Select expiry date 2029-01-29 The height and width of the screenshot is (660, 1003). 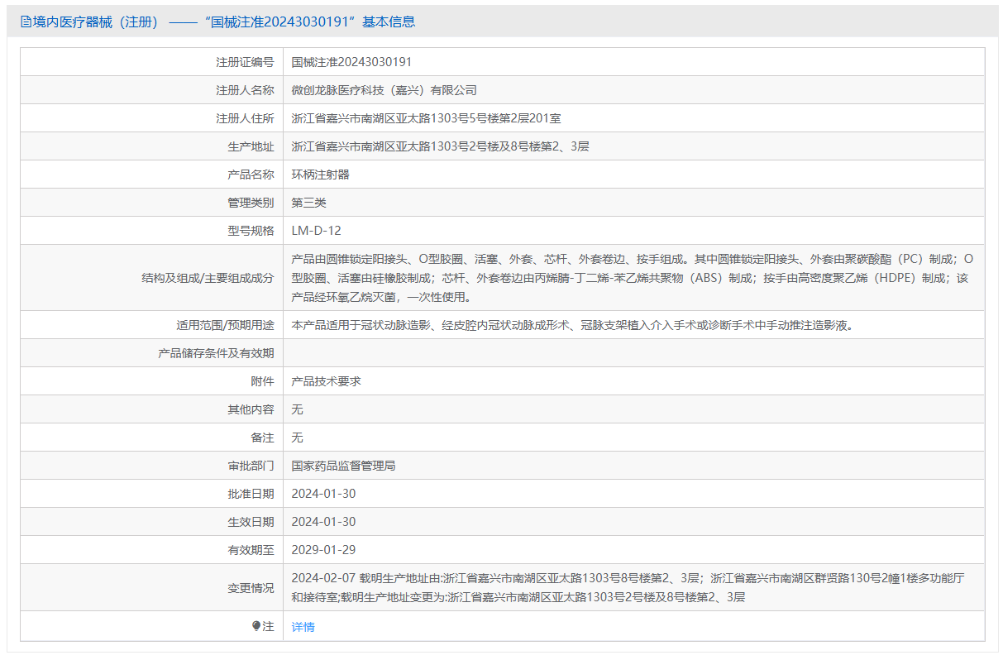coord(323,550)
